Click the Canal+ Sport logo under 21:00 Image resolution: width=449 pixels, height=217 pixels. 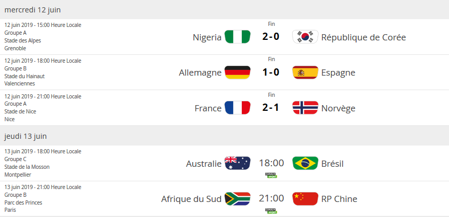click(271, 211)
